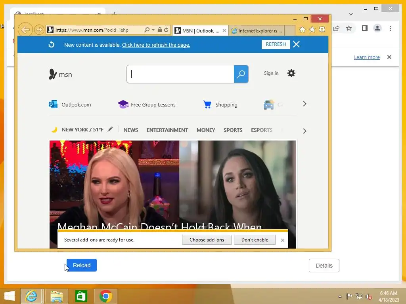Edit weather location pencil icon
This screenshot has width=406, height=304.
[110, 129]
